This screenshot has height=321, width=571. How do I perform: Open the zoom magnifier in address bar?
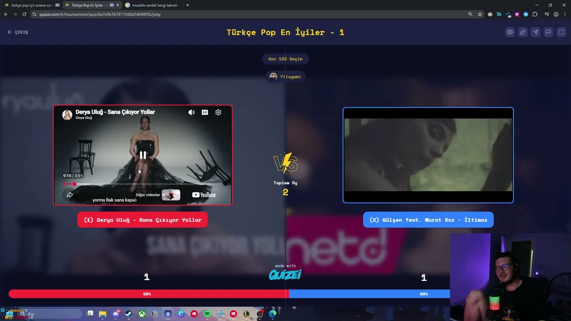470,14
